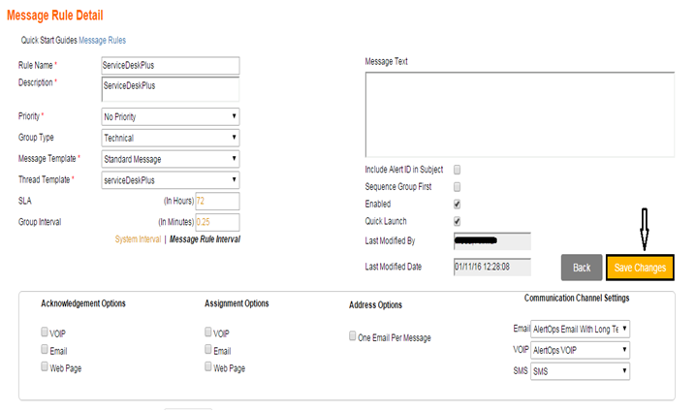Enable Sequence Group First checkbox
Viewport: 696px width, 412px height.
[x=457, y=187]
